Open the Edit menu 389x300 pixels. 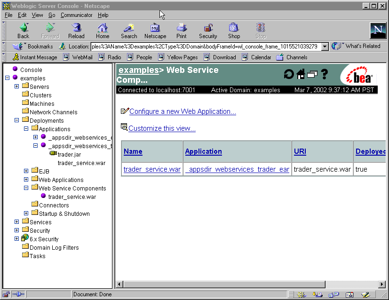click(x=22, y=15)
